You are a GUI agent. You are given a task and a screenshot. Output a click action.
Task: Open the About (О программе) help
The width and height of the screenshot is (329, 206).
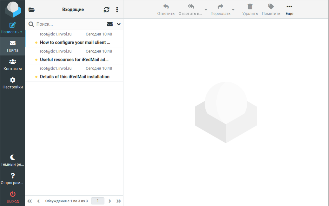(x=13, y=176)
